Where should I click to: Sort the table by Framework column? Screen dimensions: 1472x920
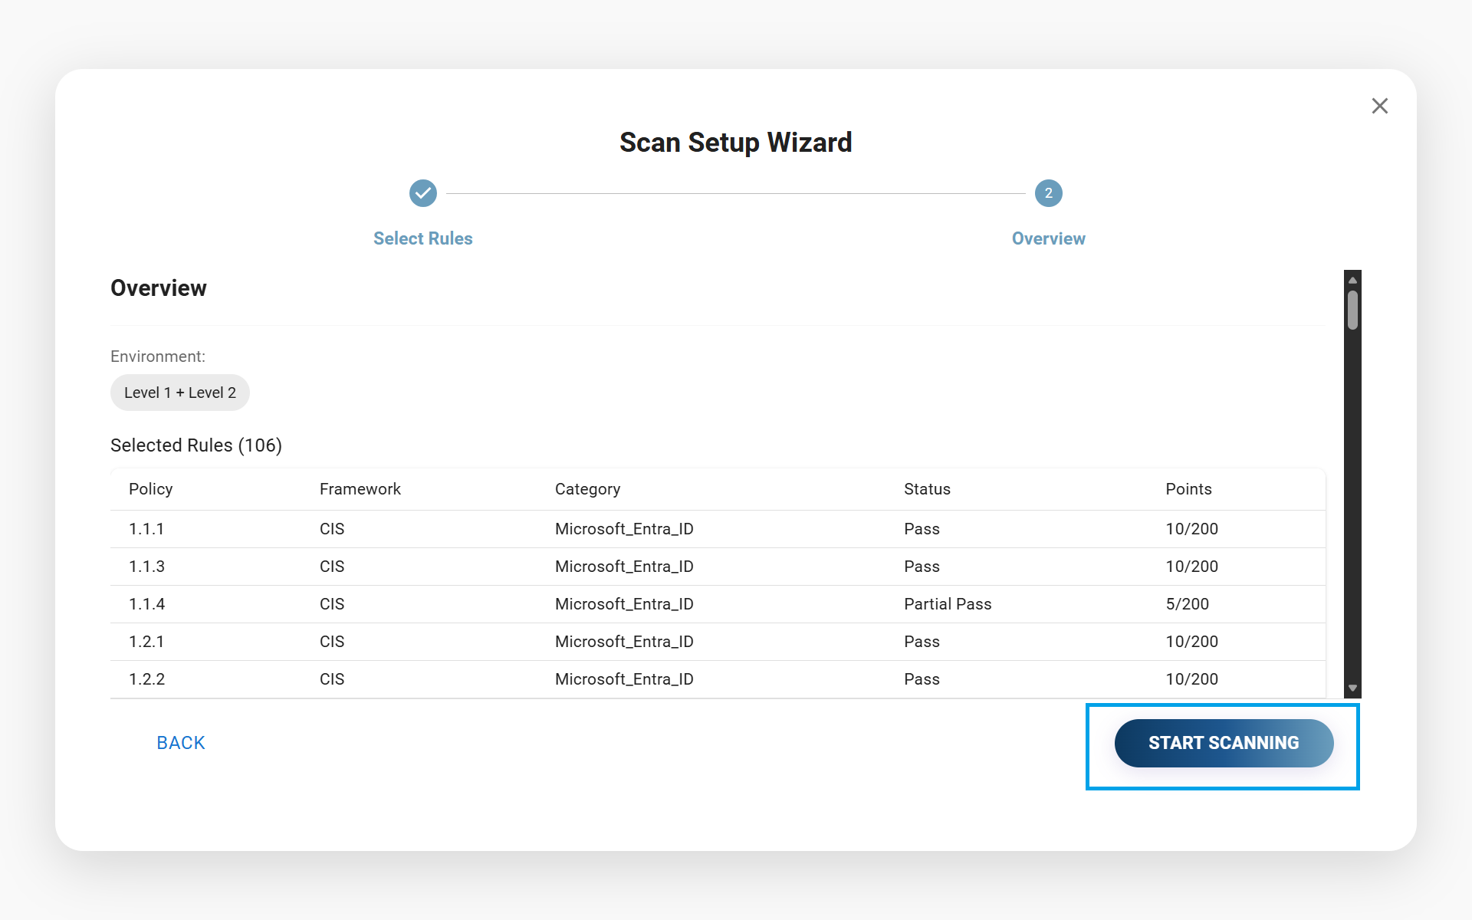pos(360,488)
